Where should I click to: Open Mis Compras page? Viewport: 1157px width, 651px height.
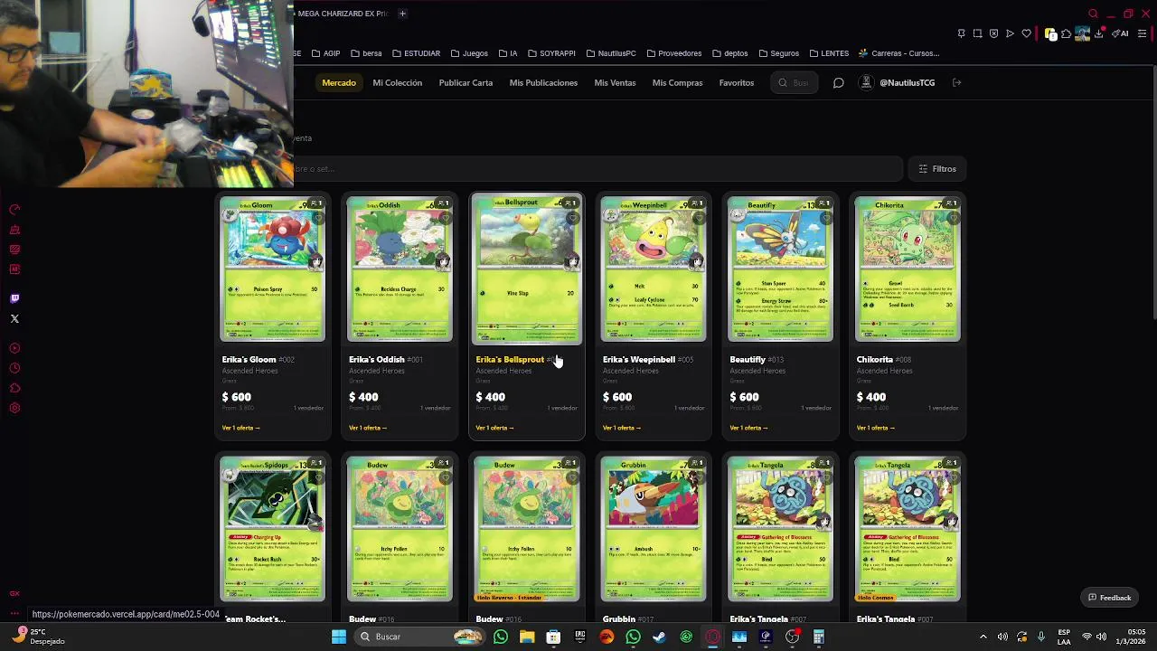coord(677,83)
